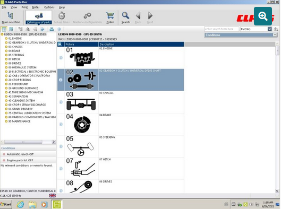The width and height of the screenshot is (281, 209).
Task: Expand the 42 SEPARATION tree node
Action: [6, 96]
